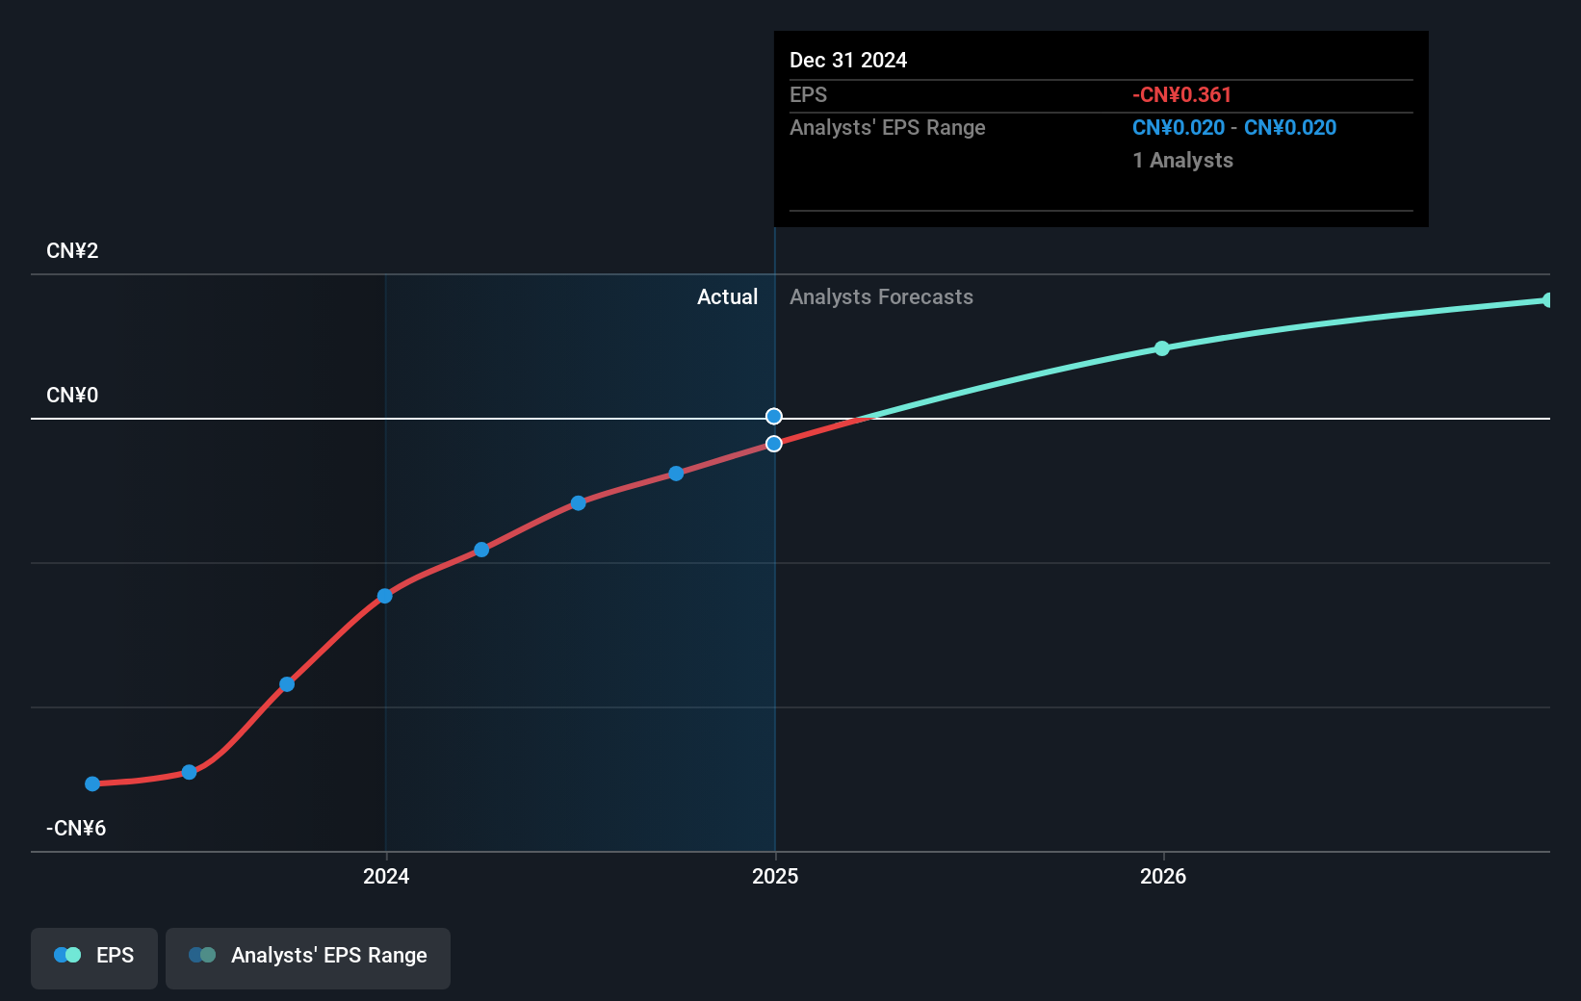Click the final forecast point at chart edge

click(x=1547, y=300)
